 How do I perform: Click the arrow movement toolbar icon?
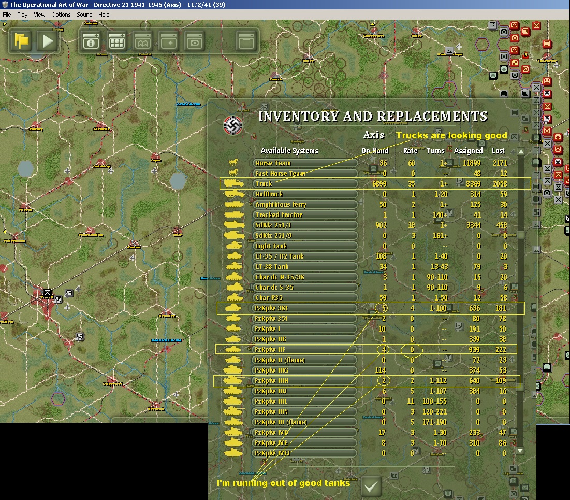pos(169,41)
